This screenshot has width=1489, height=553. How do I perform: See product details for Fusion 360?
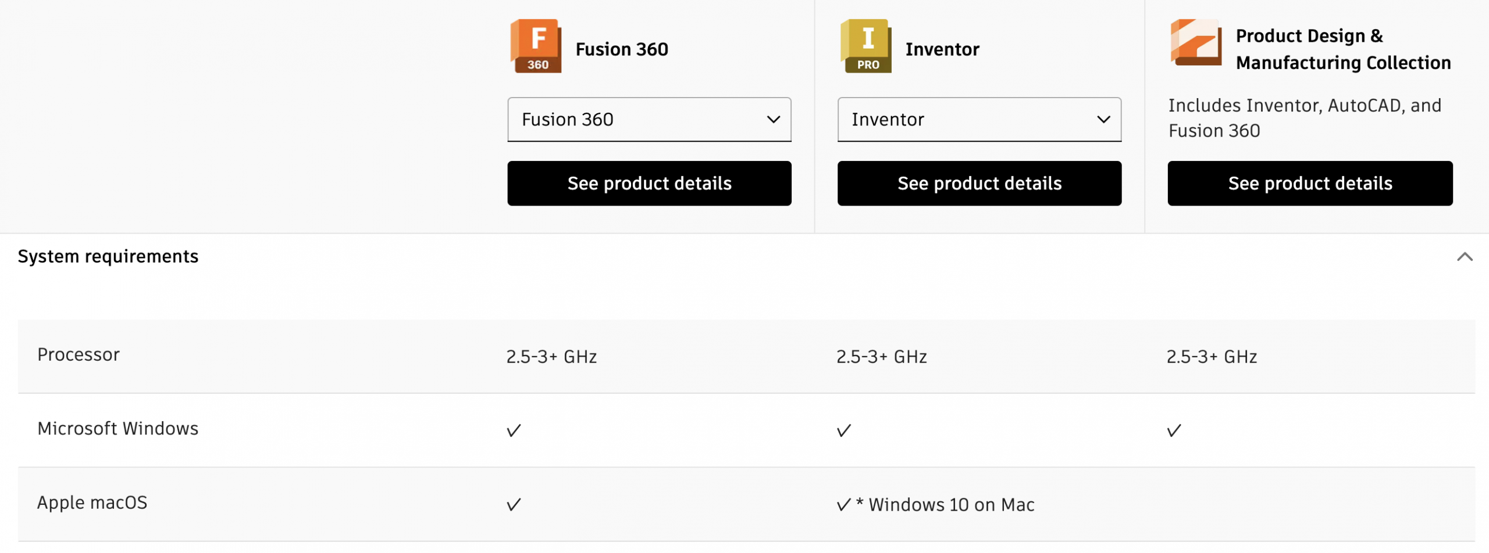point(649,184)
